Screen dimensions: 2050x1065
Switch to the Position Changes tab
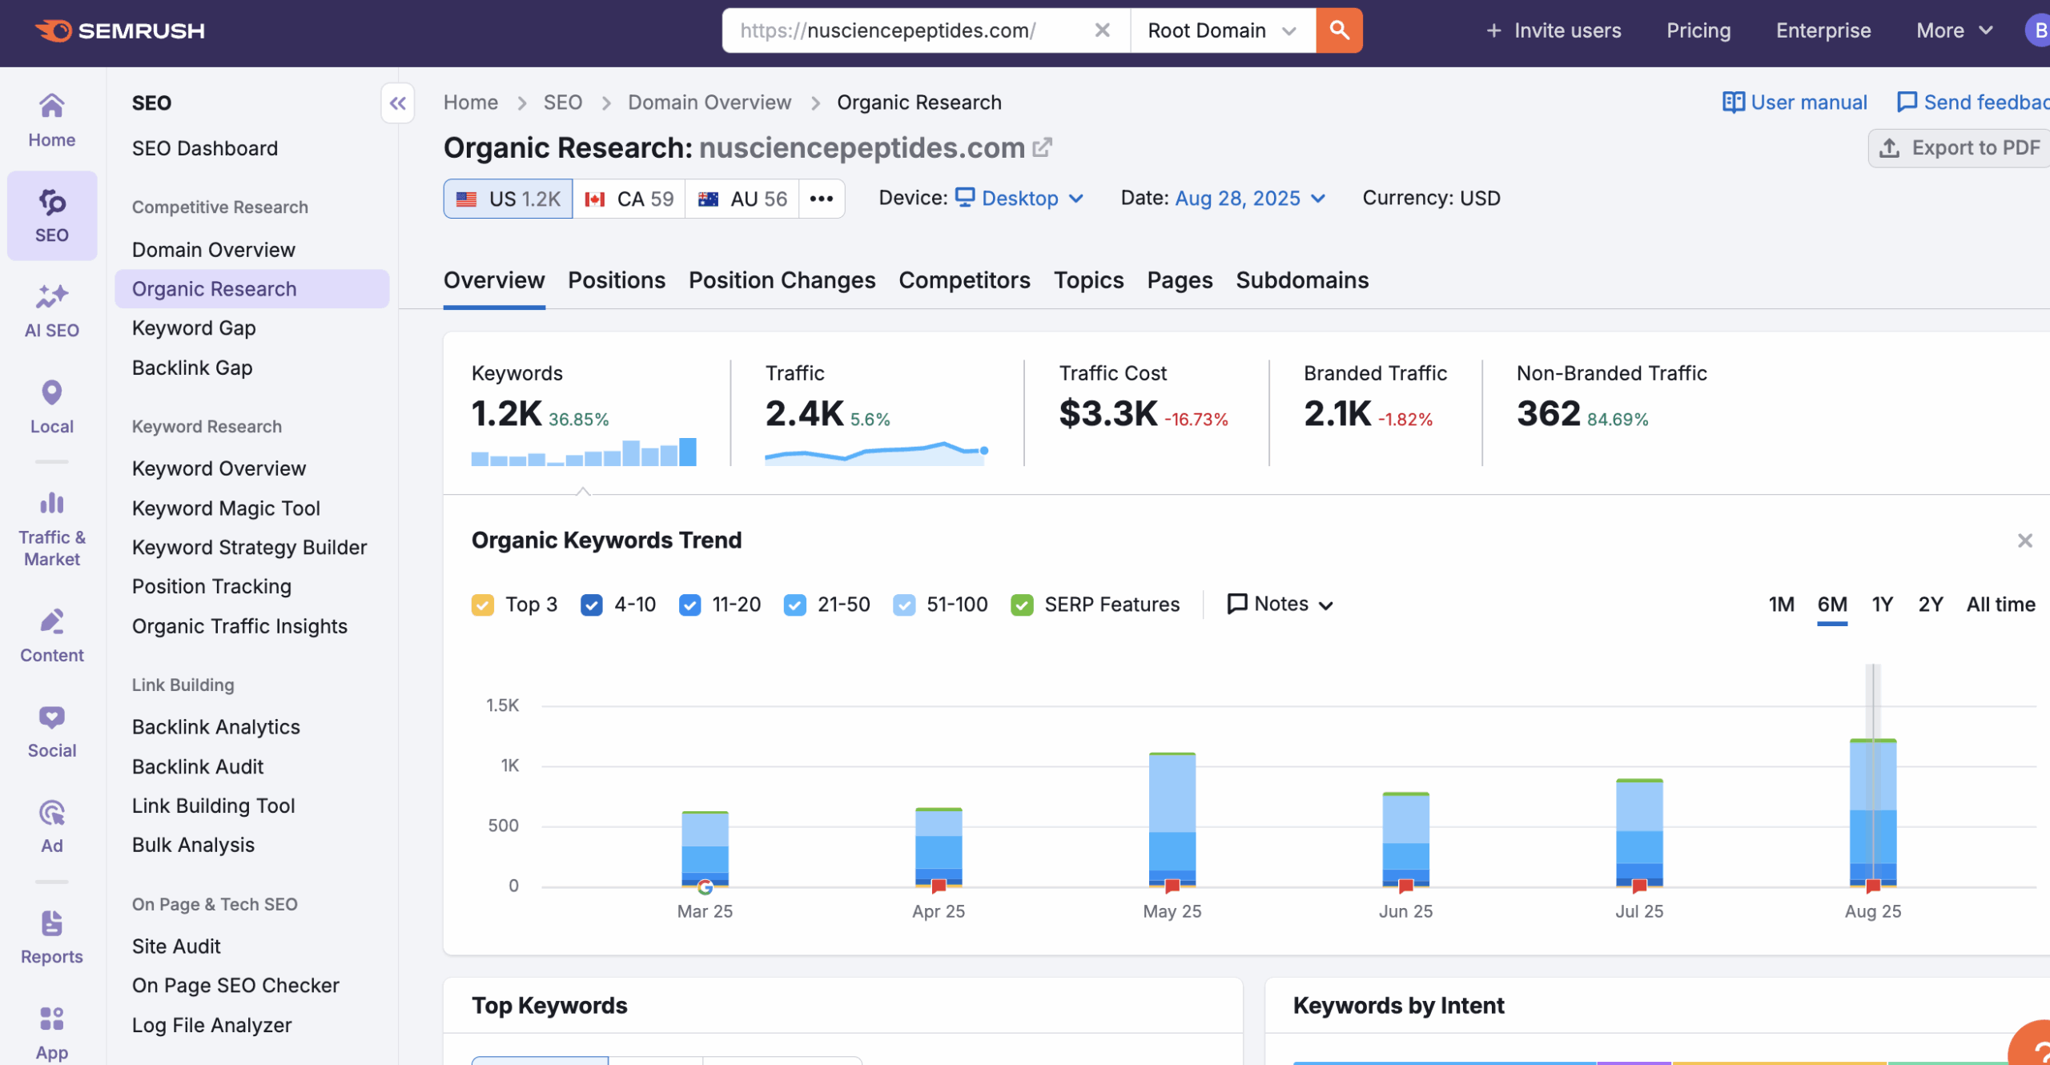(782, 280)
